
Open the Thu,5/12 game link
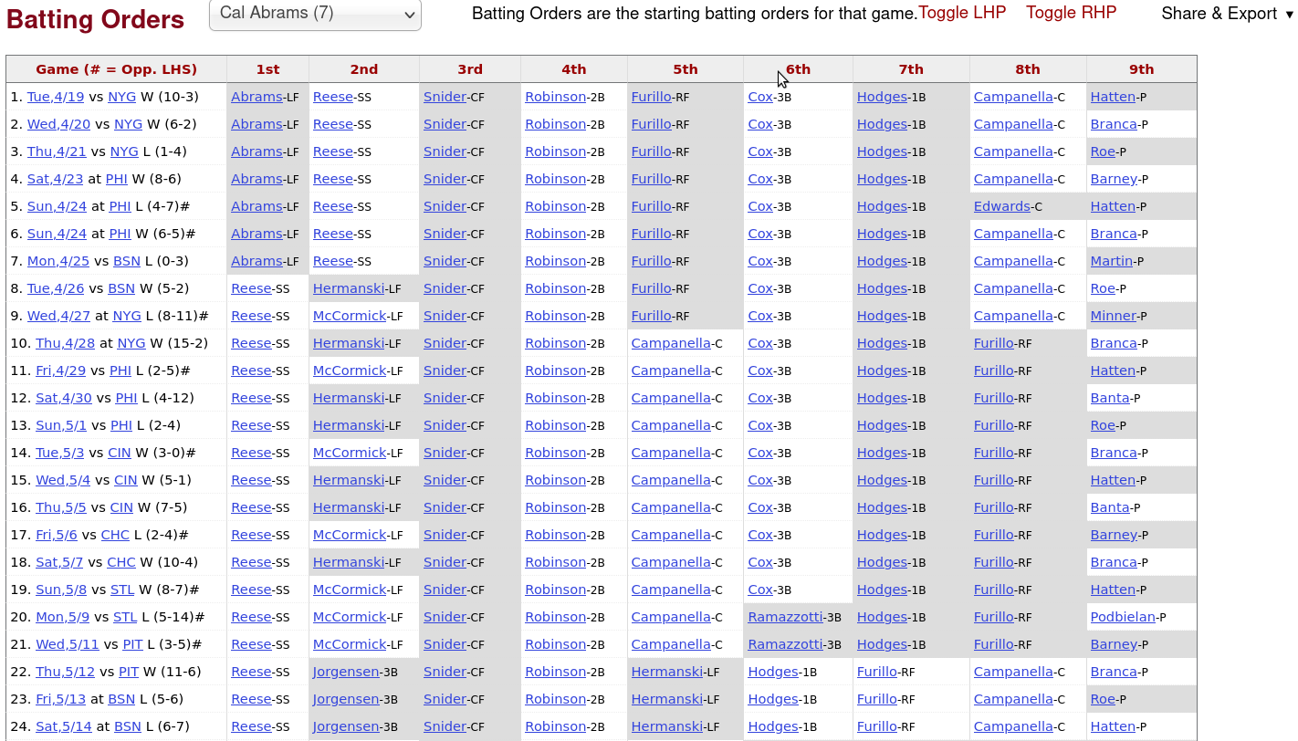[x=66, y=672]
